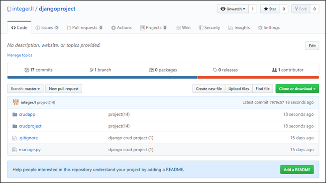326x183 pixels.
Task: Click the file icon of .gitignore
Action: coord(14,138)
